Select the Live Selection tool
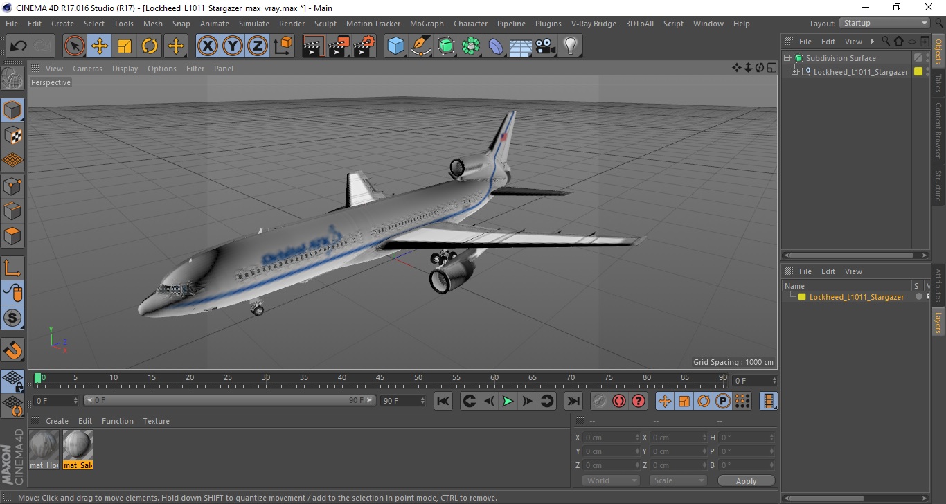Screen dimensions: 946x504 click(75, 46)
